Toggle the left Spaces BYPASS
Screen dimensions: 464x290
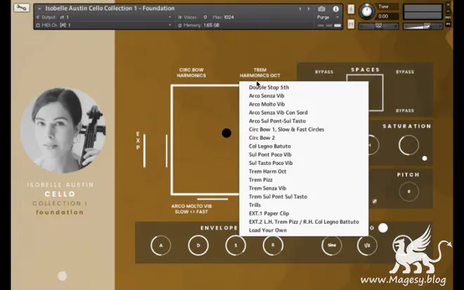click(x=324, y=72)
